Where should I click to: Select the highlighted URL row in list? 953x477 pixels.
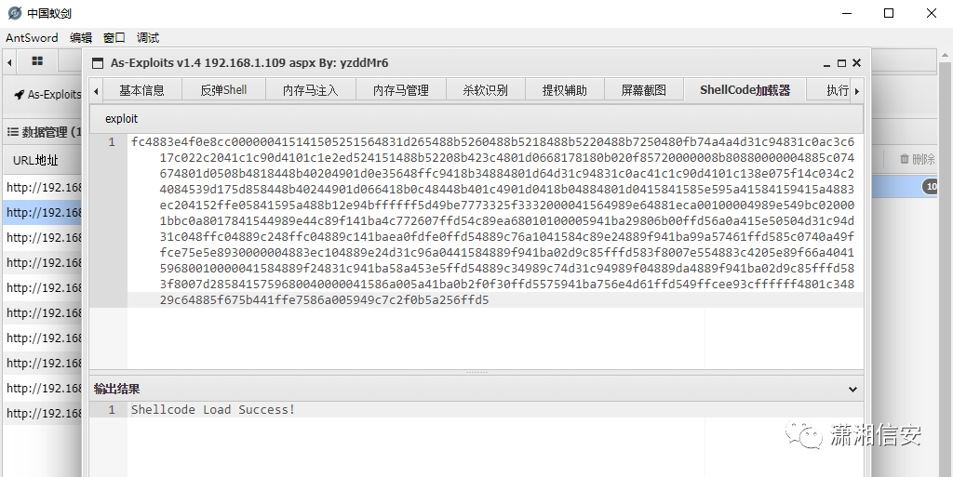click(43, 212)
